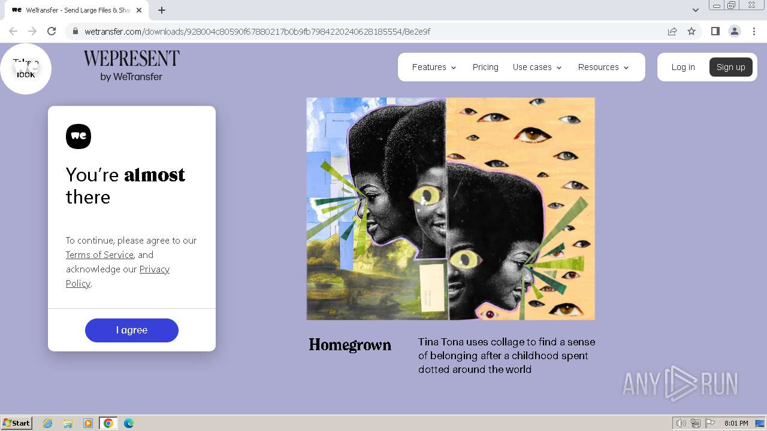This screenshot has height=431, width=767.
Task: Toggle the browser side panel
Action: pos(715,31)
